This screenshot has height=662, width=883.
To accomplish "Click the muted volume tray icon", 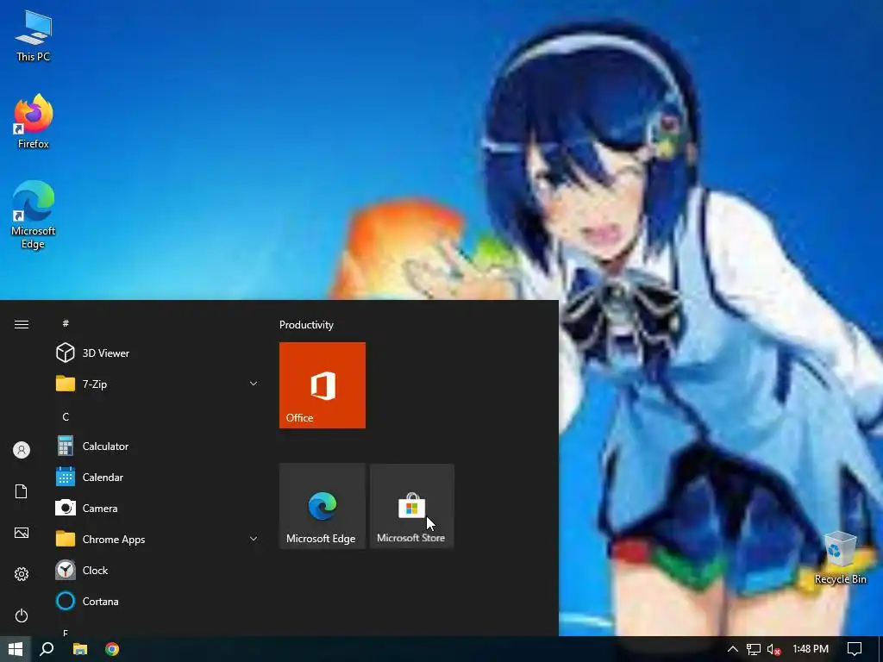I will [x=773, y=650].
